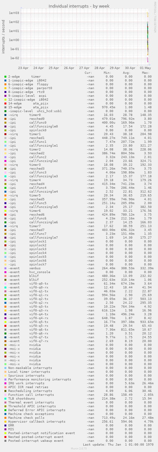Select the 01 May x-axis date label
The image size is (158, 452).
145,68
